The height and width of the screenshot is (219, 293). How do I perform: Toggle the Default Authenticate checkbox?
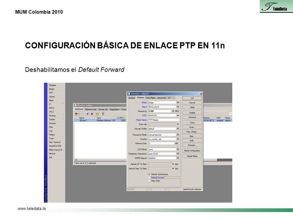[149, 174]
